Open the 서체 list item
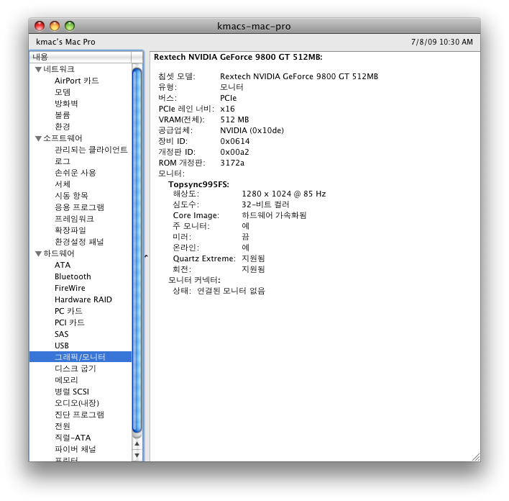 (x=63, y=184)
